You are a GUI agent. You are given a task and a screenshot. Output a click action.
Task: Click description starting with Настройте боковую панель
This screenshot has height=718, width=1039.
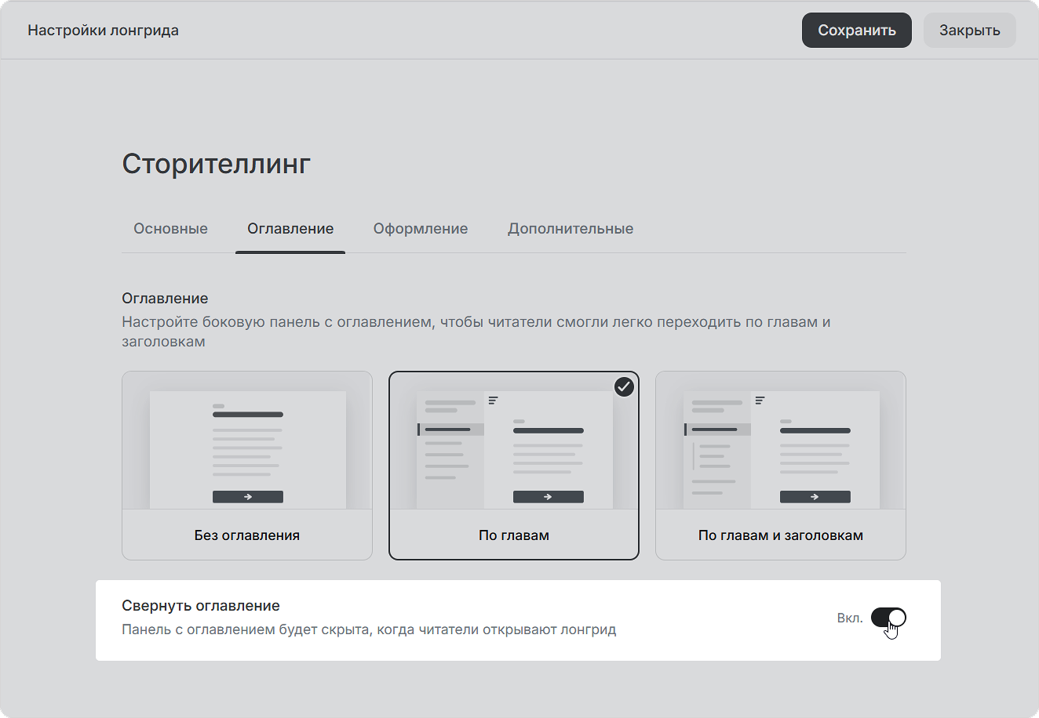[x=476, y=332]
